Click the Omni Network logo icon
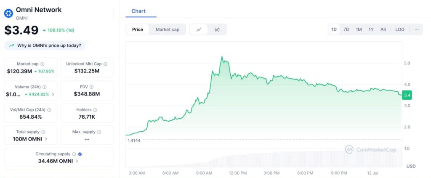The height and width of the screenshot is (178, 431). (8, 13)
